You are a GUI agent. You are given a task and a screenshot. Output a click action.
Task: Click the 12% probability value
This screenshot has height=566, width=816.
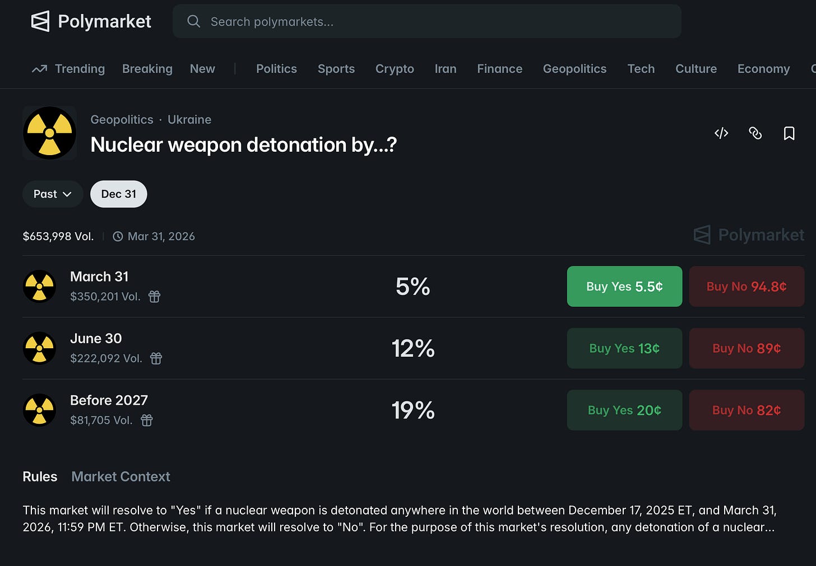[x=413, y=348]
